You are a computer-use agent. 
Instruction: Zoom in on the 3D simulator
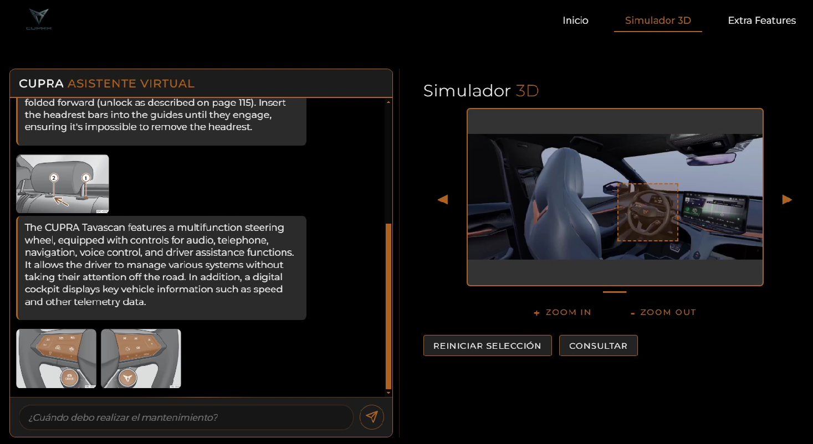563,312
